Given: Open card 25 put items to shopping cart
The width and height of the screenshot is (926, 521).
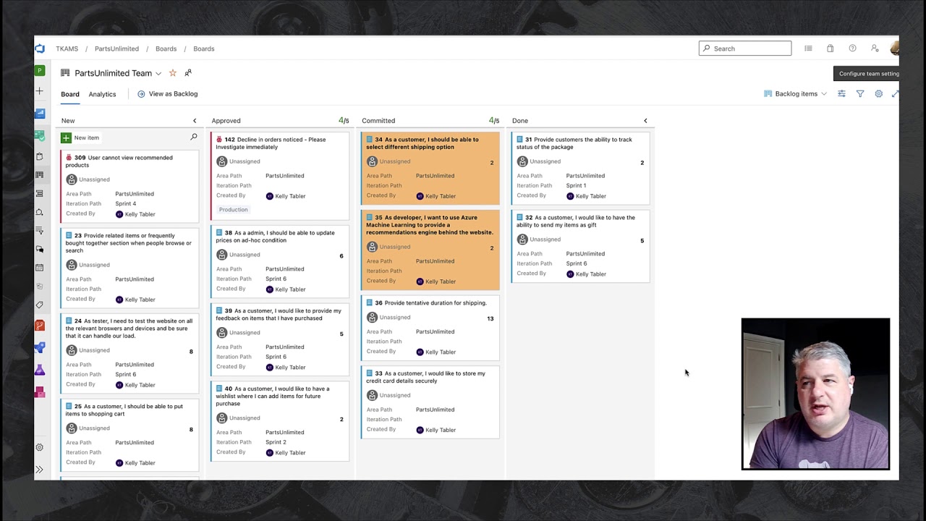Looking at the screenshot, I should point(124,410).
